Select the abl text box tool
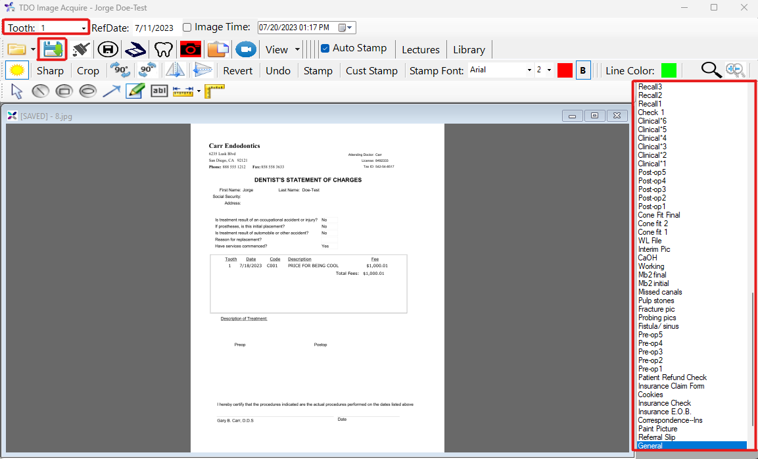This screenshot has height=459, width=758. click(x=159, y=91)
